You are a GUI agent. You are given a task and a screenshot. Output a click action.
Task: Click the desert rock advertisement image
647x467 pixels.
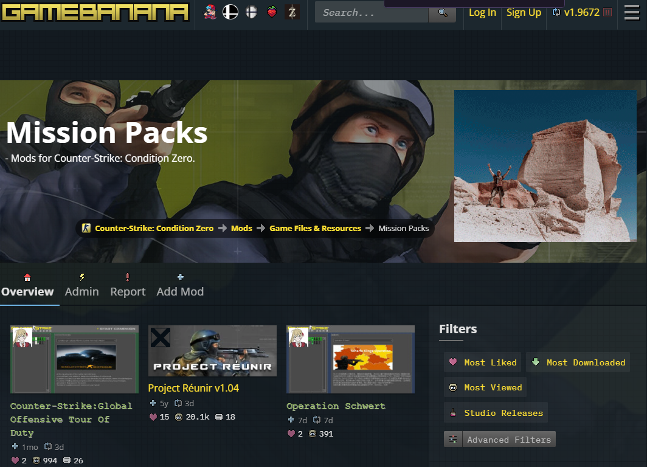tap(545, 166)
